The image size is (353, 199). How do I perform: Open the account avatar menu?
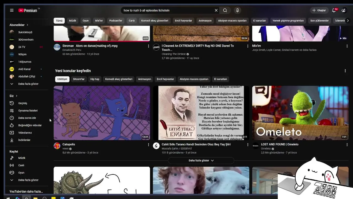[x=344, y=10]
